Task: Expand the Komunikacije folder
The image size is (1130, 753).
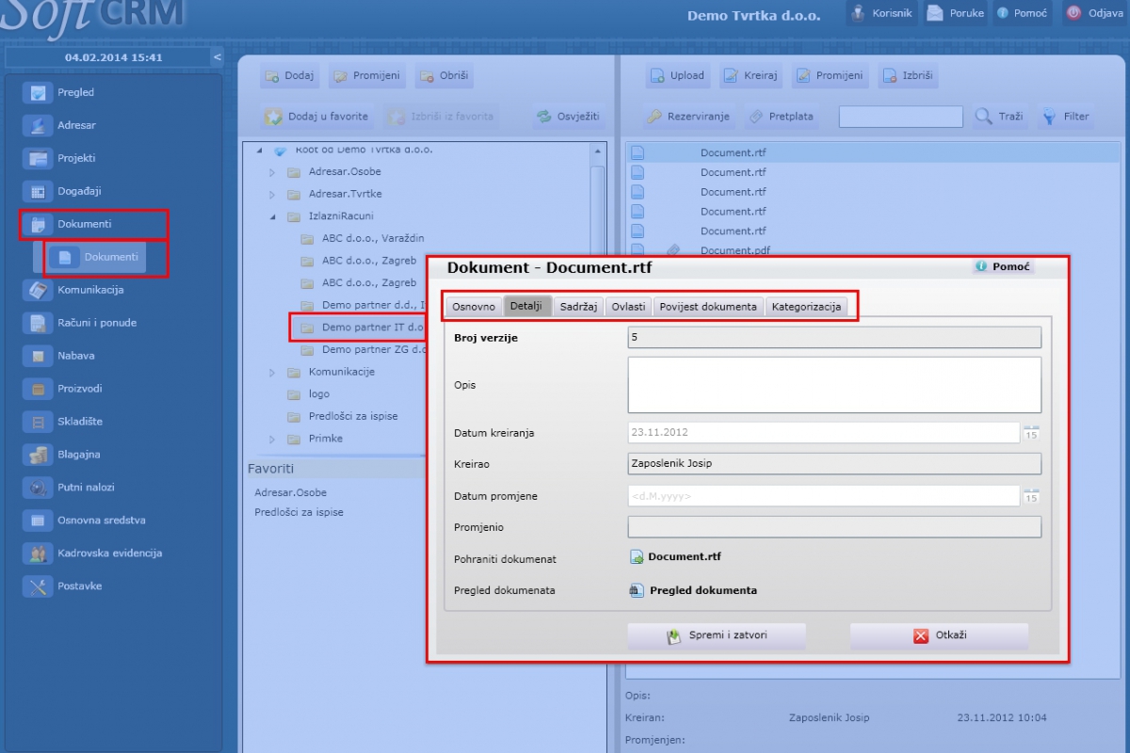Action: click(x=272, y=372)
